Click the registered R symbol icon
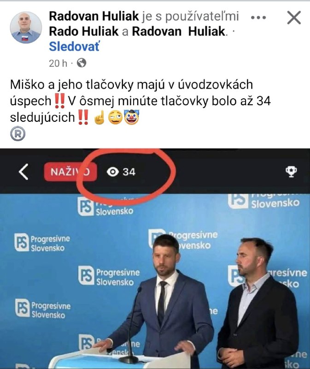 (18, 134)
